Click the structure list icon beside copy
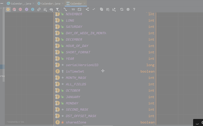203x126 pixels. pos(108,9)
